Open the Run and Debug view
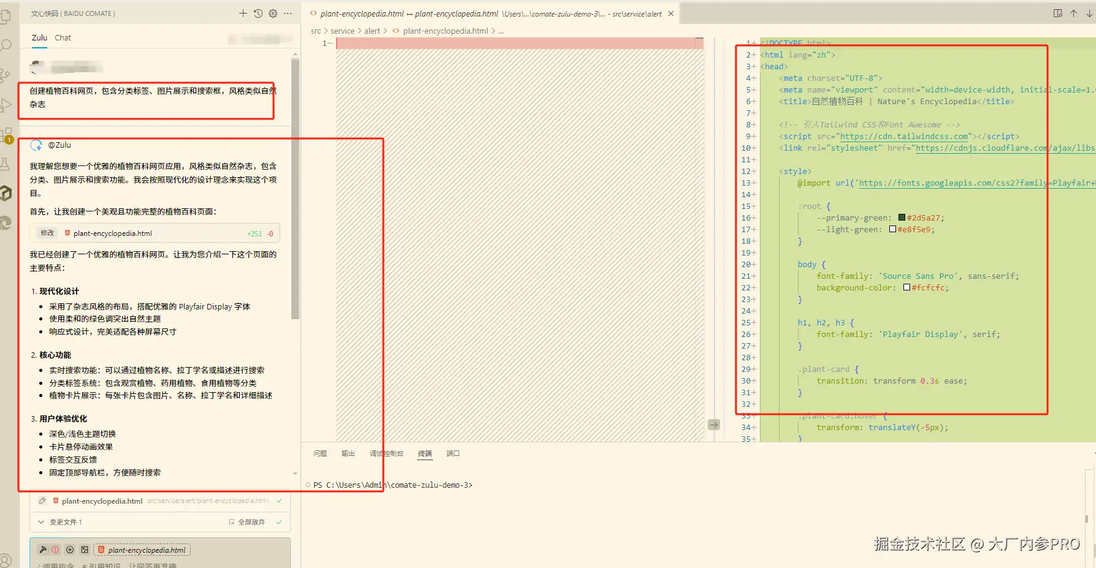1096x568 pixels. pos(6,105)
